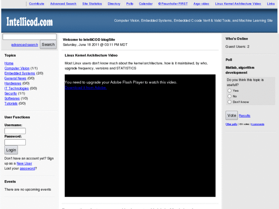The width and height of the screenshot is (279, 209).
Task: Open the Tutorials topic
Action: click(11, 103)
